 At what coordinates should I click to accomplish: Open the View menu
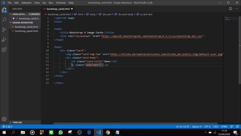[37, 3]
